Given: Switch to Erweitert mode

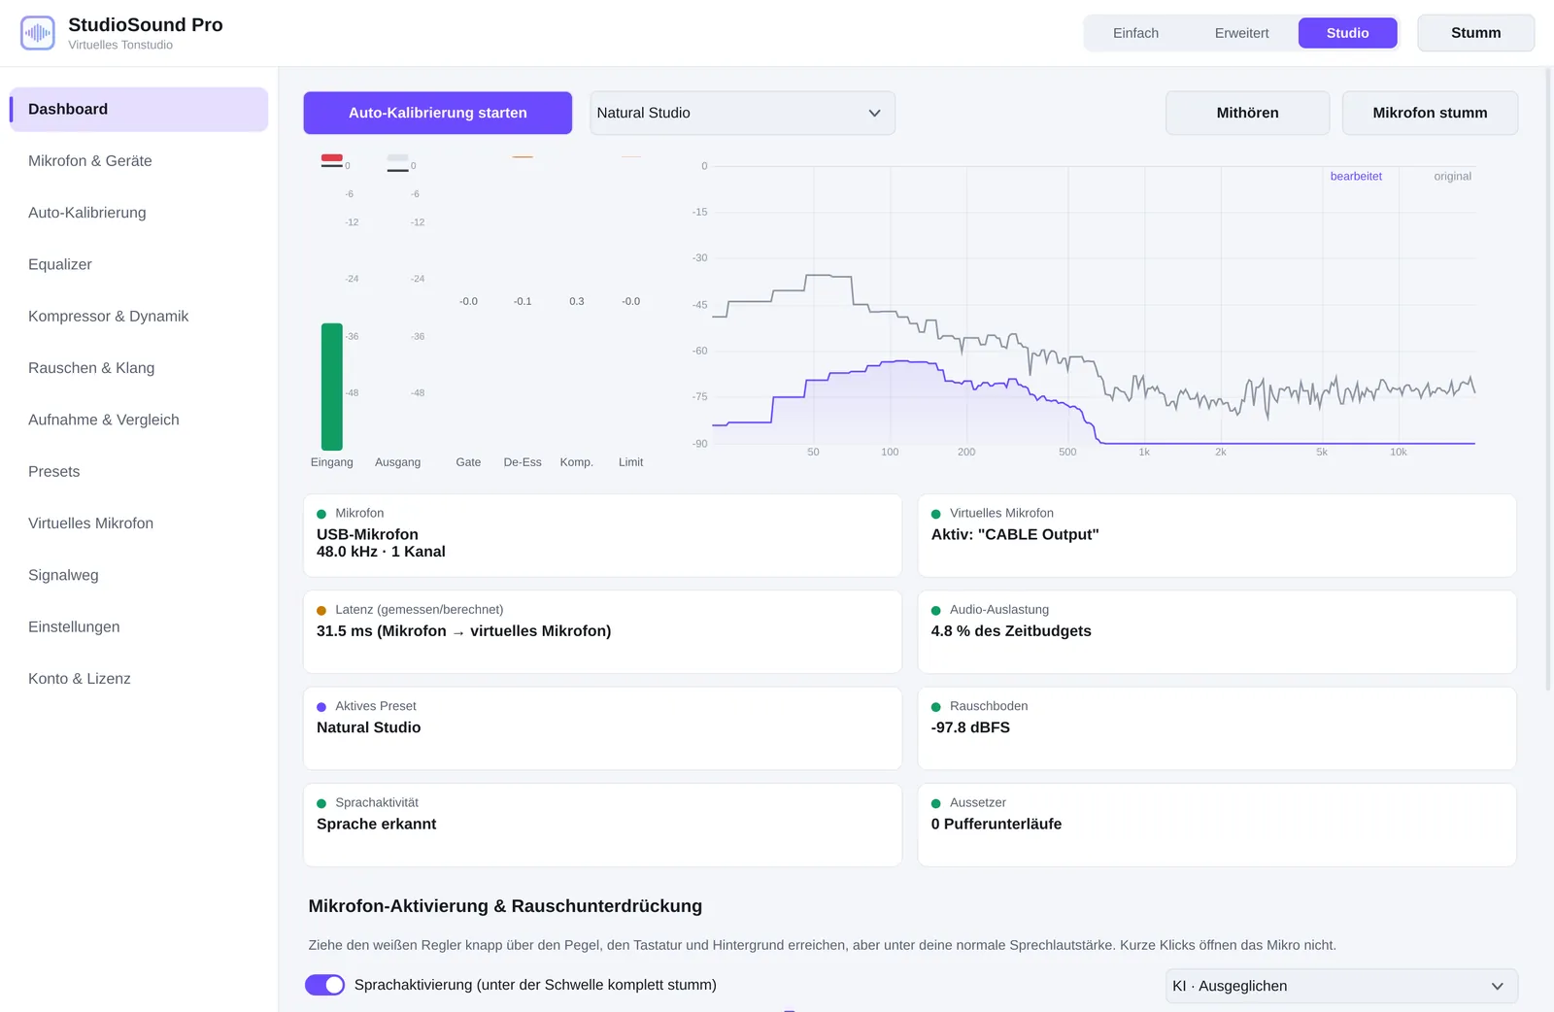Looking at the screenshot, I should (x=1241, y=33).
